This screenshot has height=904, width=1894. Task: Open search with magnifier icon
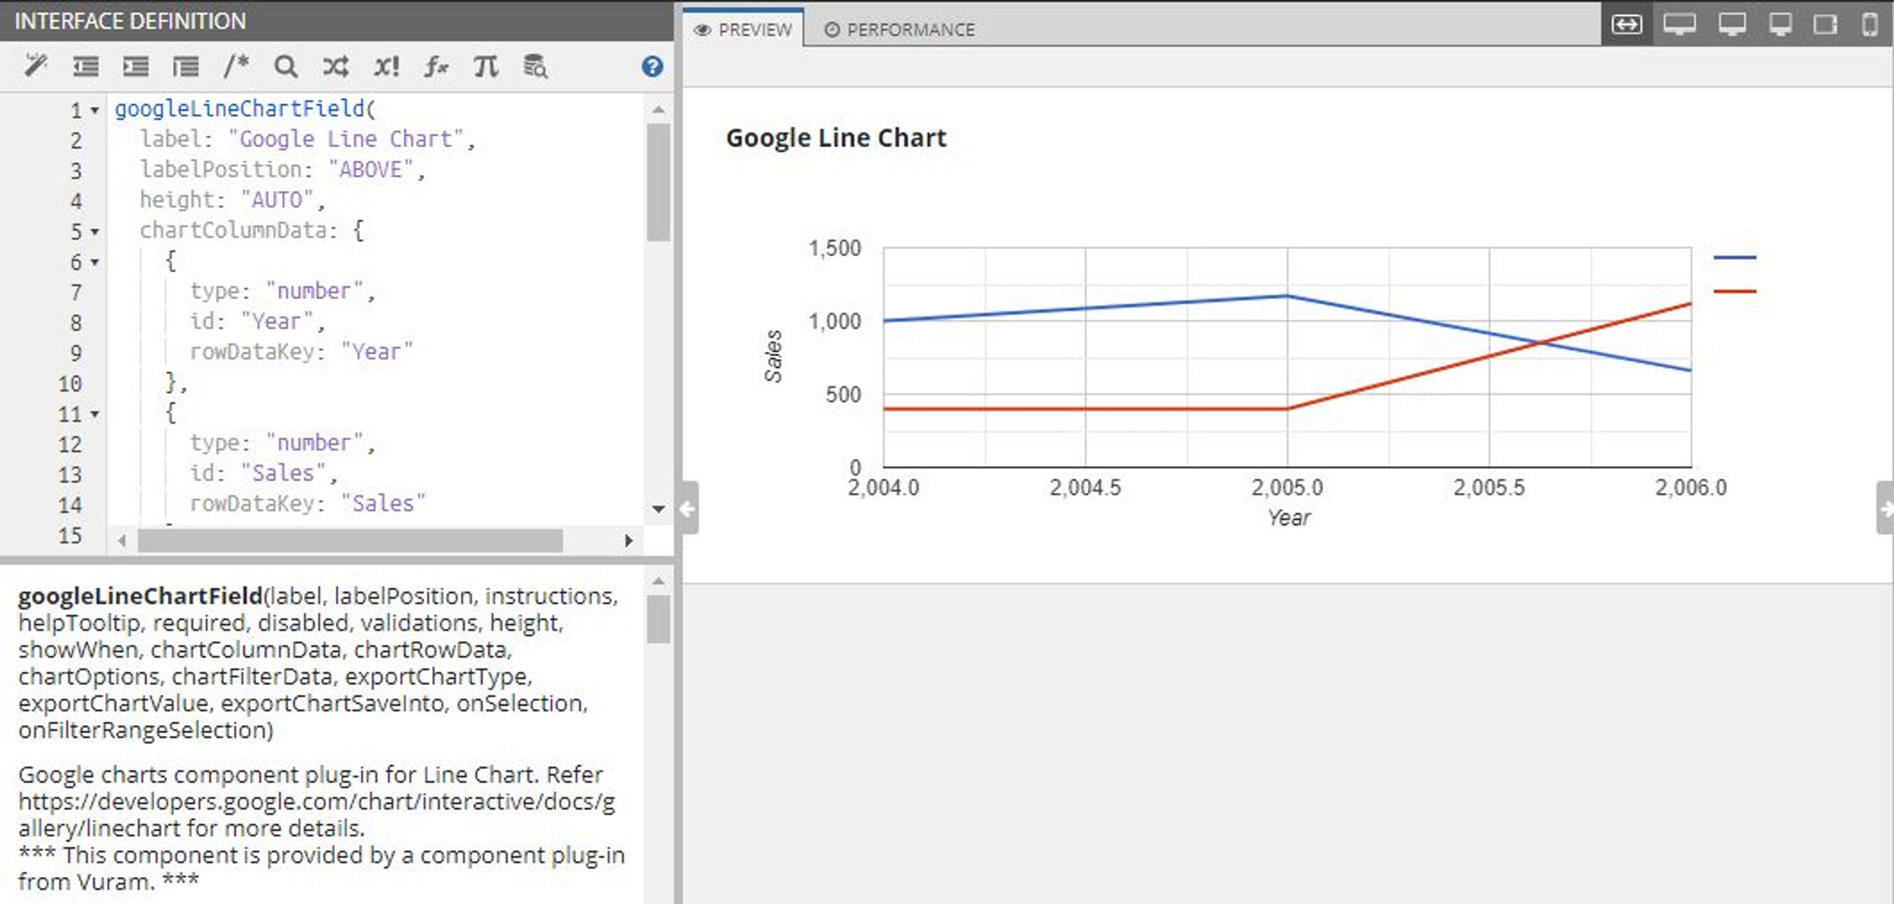coord(285,67)
